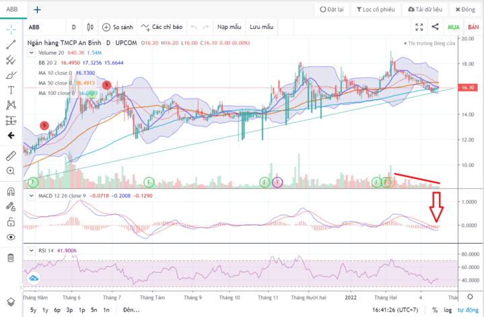
Task: Click So sánh compare button
Action: (x=118, y=27)
